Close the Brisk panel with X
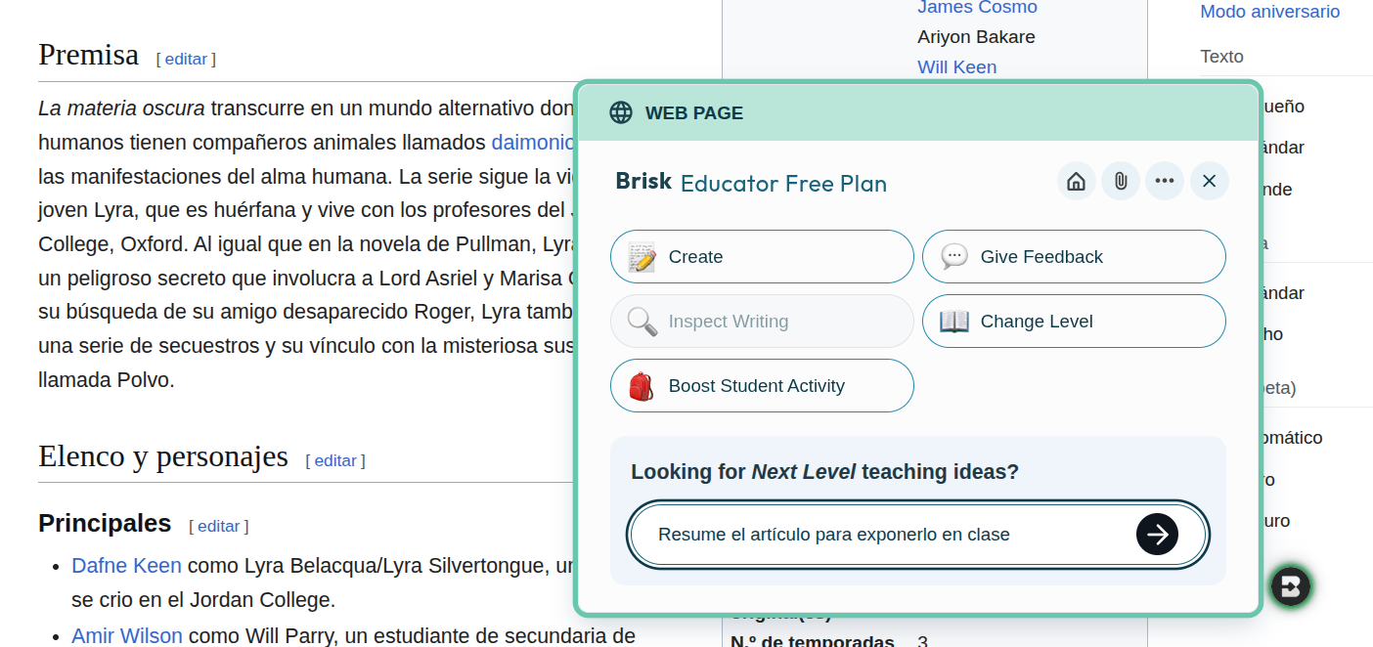Image resolution: width=1373 pixels, height=647 pixels. point(1209,181)
